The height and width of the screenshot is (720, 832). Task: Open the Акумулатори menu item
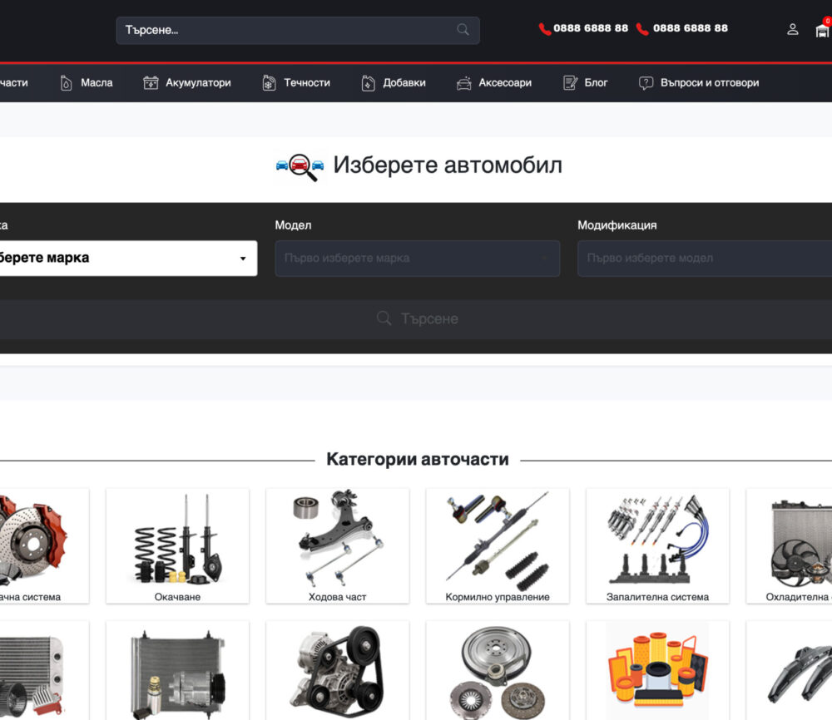(x=198, y=82)
